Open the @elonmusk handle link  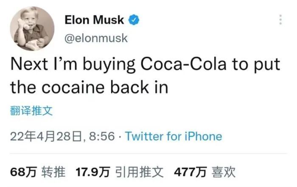tap(96, 38)
